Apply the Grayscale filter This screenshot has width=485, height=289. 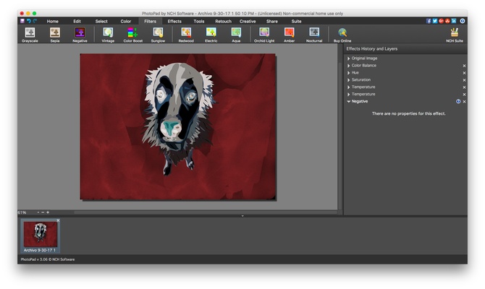pyautogui.click(x=30, y=35)
